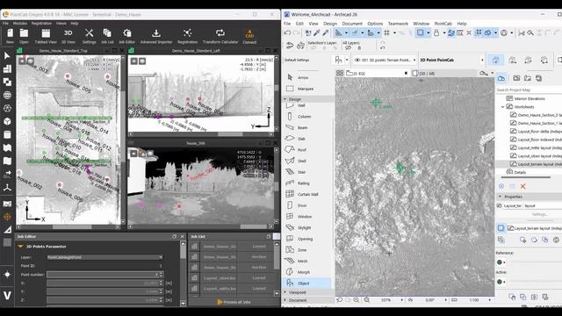This screenshot has width=562, height=316.
Task: Toggle the grid snap icon in Archicad toolbar
Action: [x=386, y=33]
